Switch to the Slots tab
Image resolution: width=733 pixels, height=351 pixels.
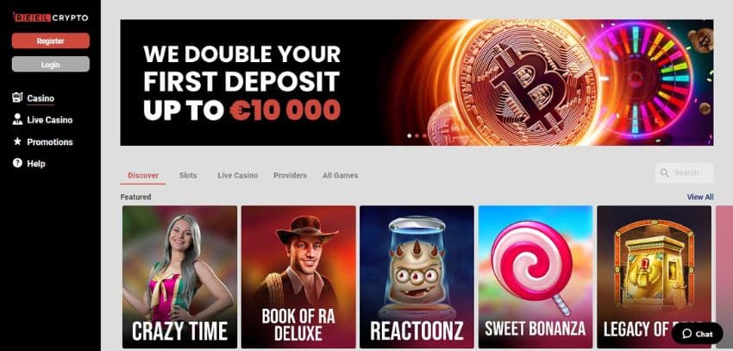point(188,176)
